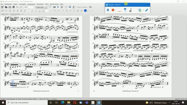This screenshot has width=187, height=105.
Task: Open the Bővítmények menu
Action: (x=54, y=4)
